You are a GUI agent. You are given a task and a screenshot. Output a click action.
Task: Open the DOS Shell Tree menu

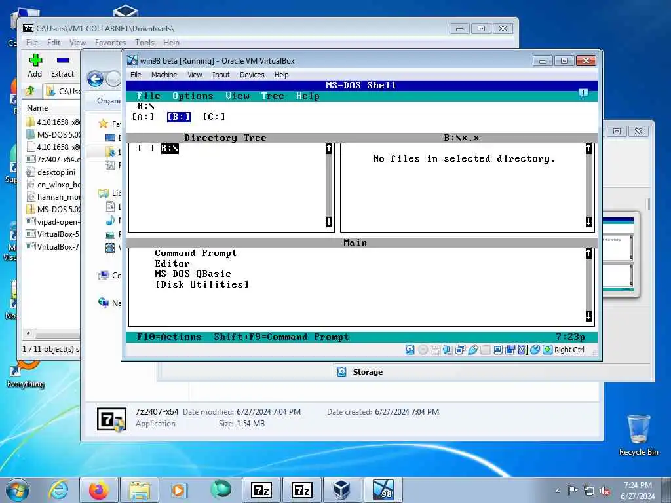click(273, 96)
